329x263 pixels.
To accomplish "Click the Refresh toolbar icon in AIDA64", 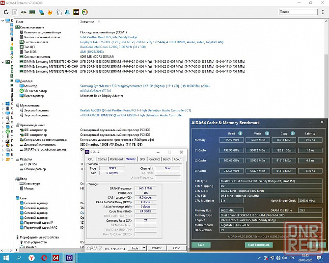I will [6, 12].
